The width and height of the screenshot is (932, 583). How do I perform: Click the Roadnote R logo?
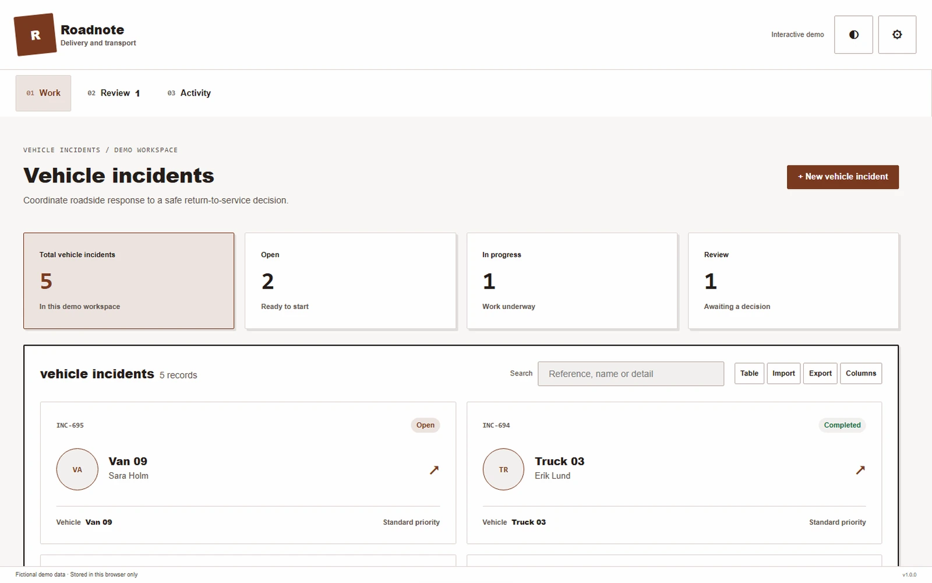(x=36, y=35)
